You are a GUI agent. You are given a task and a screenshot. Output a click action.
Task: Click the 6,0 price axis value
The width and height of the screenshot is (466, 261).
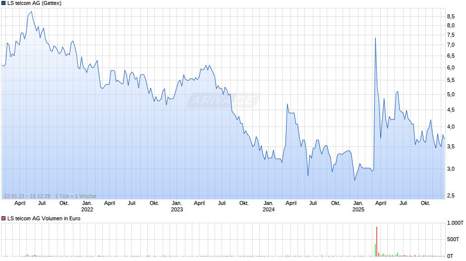pos(451,68)
